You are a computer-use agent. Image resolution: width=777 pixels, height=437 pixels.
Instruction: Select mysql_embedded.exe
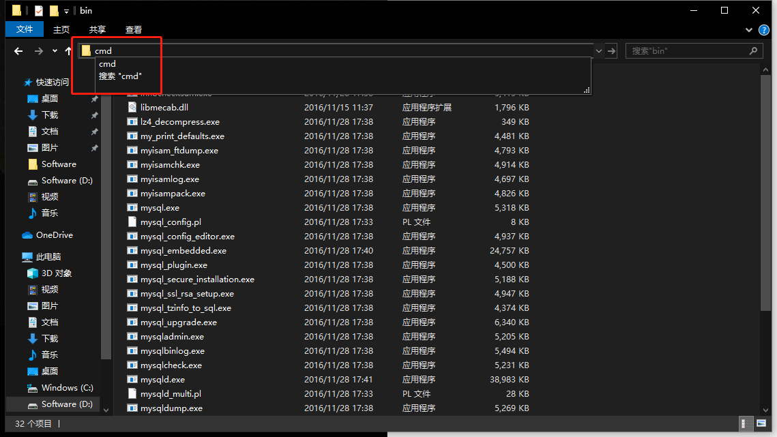[184, 251]
